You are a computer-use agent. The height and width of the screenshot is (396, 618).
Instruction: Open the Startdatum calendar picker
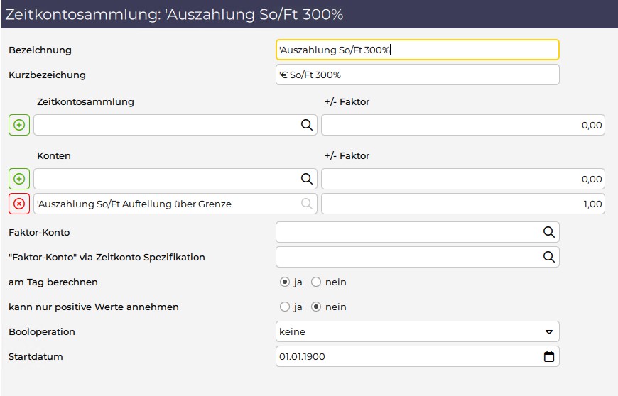(x=549, y=357)
